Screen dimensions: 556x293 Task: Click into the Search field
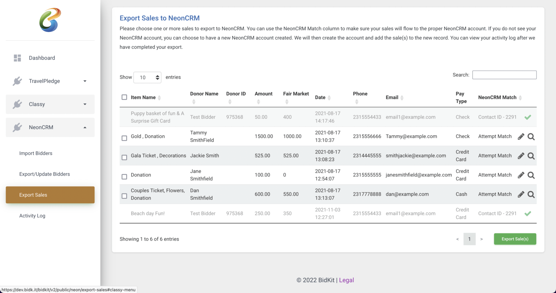click(x=504, y=75)
